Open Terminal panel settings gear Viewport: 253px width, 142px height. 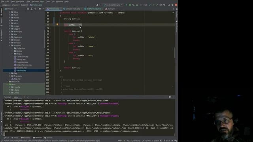point(170,97)
